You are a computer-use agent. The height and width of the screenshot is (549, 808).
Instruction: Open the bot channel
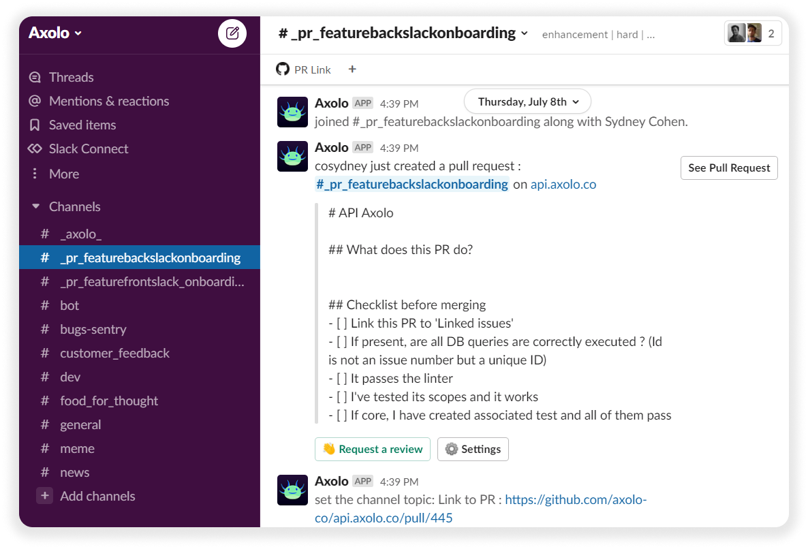click(139, 305)
